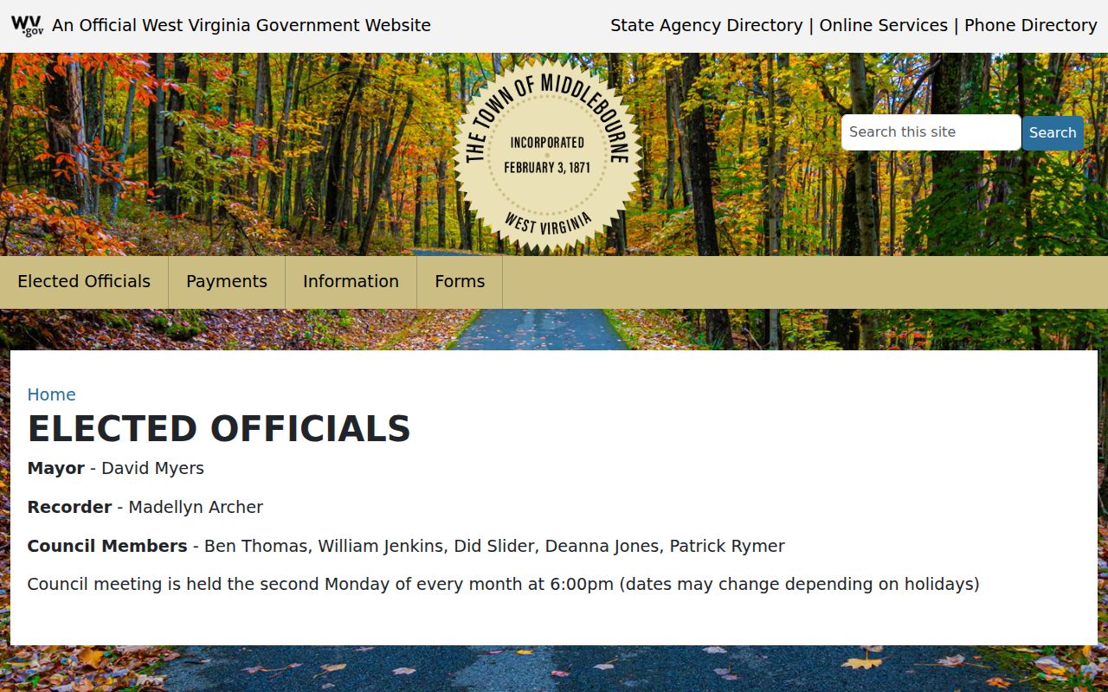Select council member Deanna Jones

tap(602, 546)
